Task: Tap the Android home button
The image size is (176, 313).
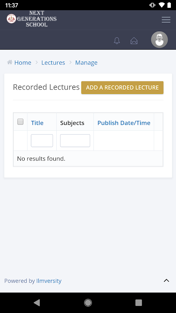Action: pyautogui.click(x=88, y=302)
